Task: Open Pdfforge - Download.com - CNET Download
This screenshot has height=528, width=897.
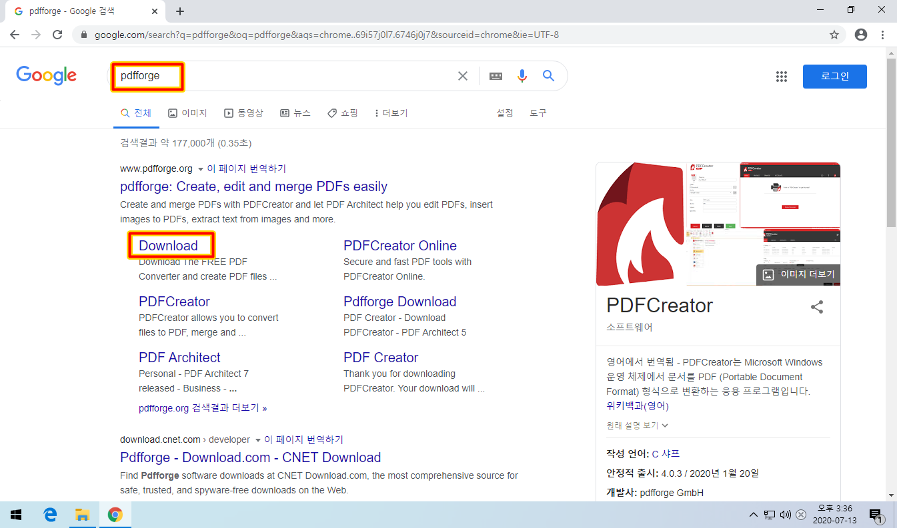Action: click(x=250, y=457)
